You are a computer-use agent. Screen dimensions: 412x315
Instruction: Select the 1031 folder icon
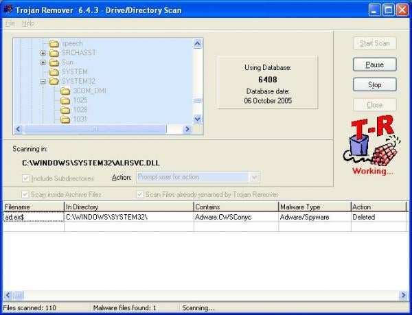coord(65,119)
